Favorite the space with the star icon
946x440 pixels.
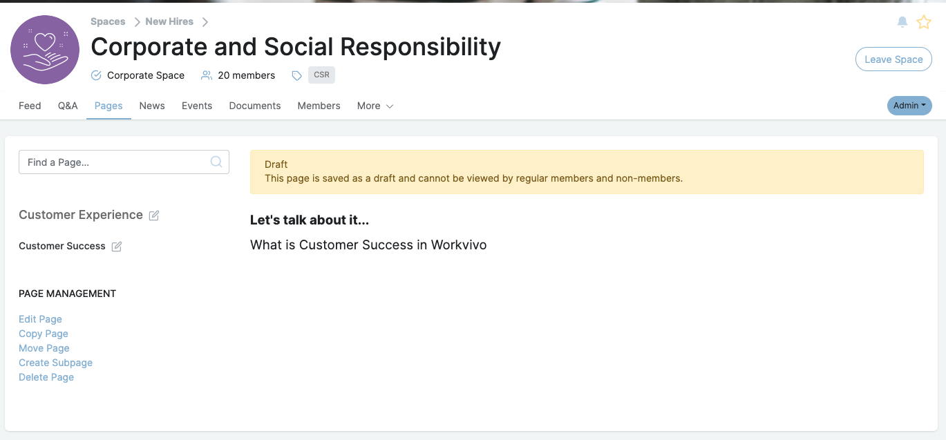pos(924,22)
